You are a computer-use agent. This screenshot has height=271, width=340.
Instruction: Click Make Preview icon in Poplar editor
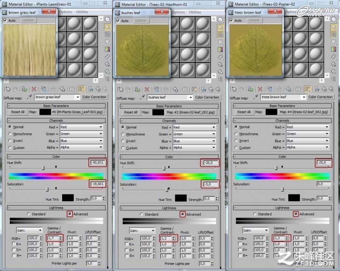(x=333, y=57)
